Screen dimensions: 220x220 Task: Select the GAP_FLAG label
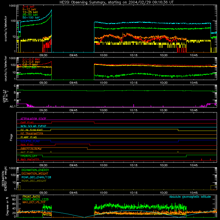(27, 122)
